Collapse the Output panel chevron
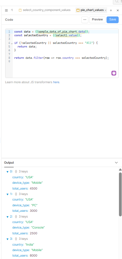This screenshot has height=259, width=122. pyautogui.click(x=117, y=162)
